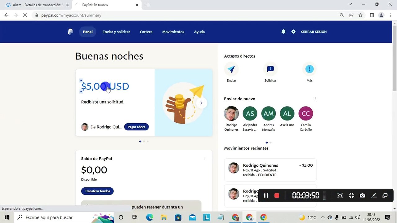Open Saldo de PayPal options menu
397x223 pixels.
point(205,159)
